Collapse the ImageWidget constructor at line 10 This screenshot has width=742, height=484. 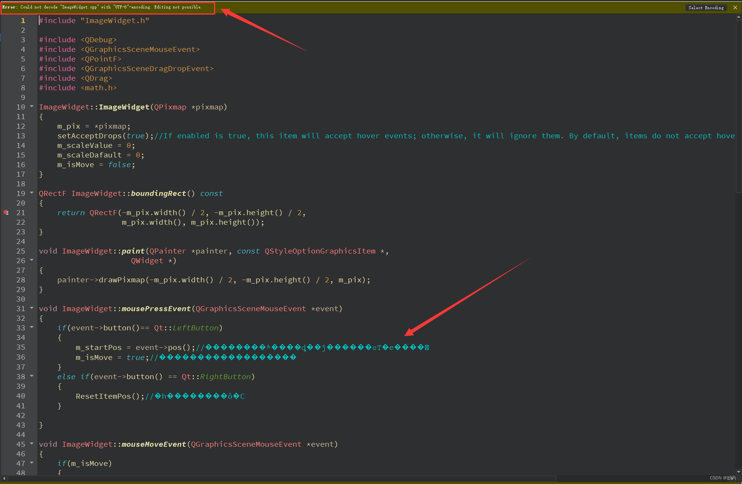32,107
